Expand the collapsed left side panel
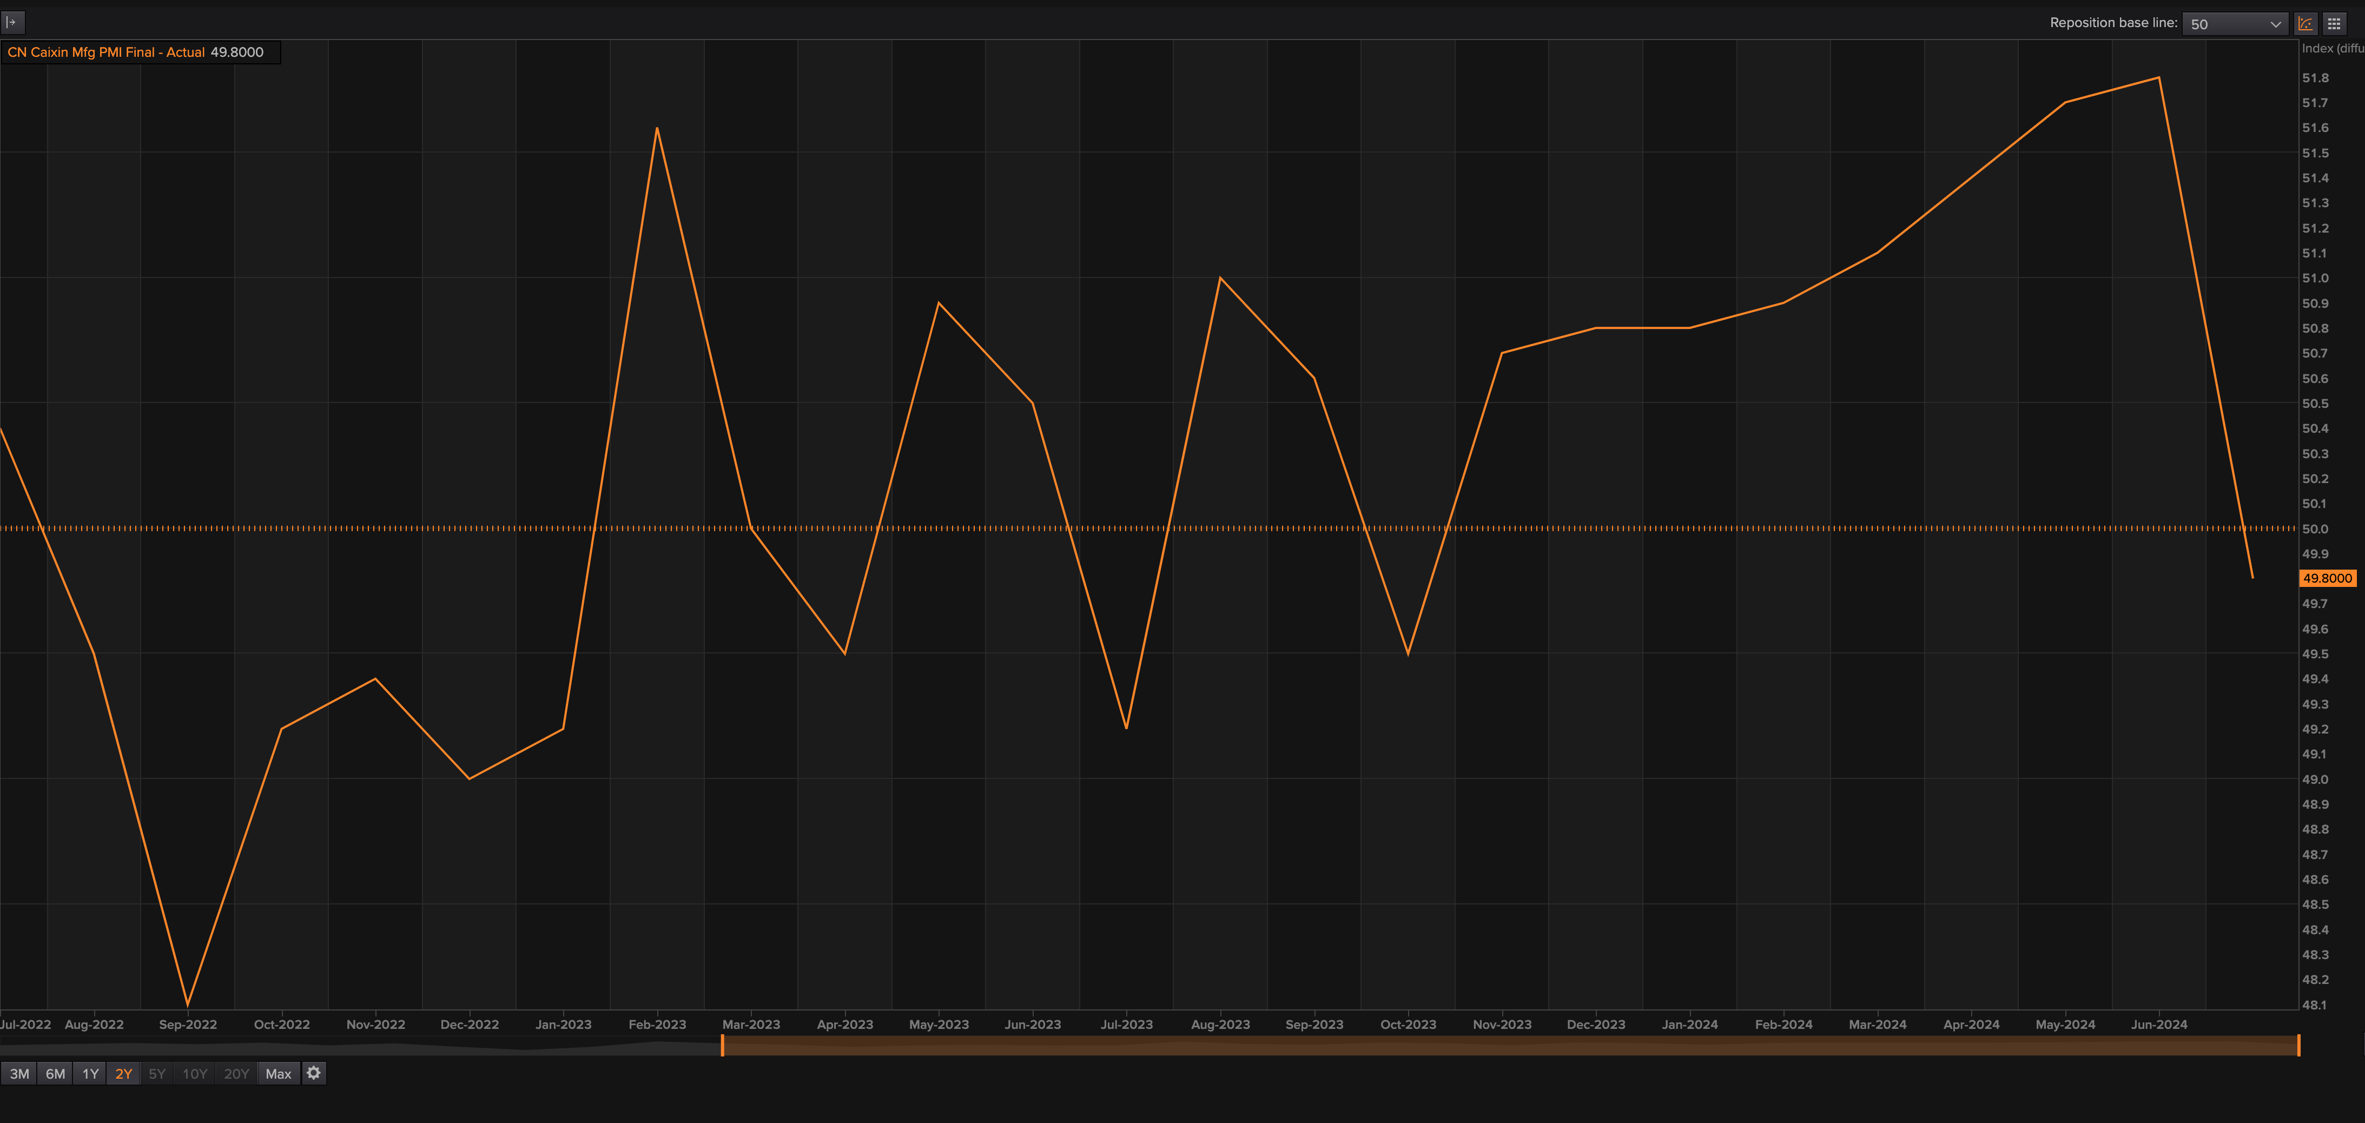 click(12, 22)
